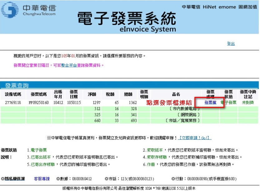The image size is (260, 191).
Task: Click the 索取紙本 status explanation
Action: [x=155, y=150]
